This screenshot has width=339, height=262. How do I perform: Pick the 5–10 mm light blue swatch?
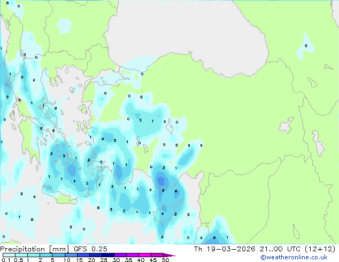(x=58, y=255)
